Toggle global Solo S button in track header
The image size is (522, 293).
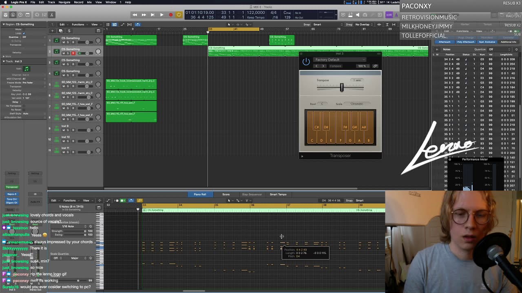tap(69, 31)
